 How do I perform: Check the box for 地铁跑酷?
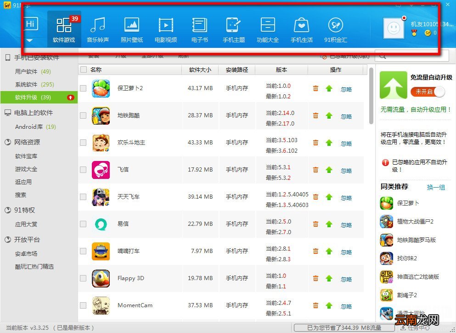pos(83,115)
